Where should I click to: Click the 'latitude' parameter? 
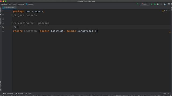(57, 31)
